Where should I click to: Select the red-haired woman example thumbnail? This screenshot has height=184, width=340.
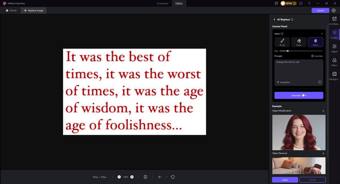coord(299,132)
